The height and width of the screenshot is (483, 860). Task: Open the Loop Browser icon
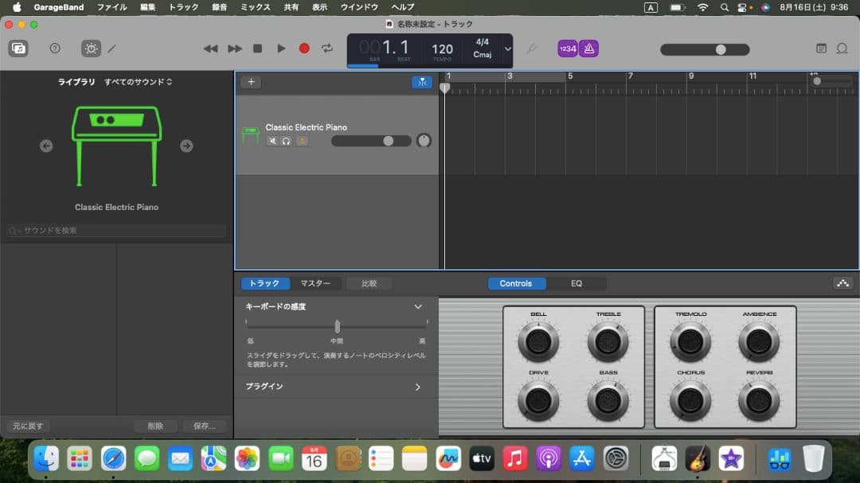click(842, 49)
